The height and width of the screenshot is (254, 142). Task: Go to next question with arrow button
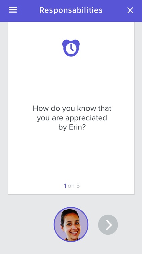108,225
